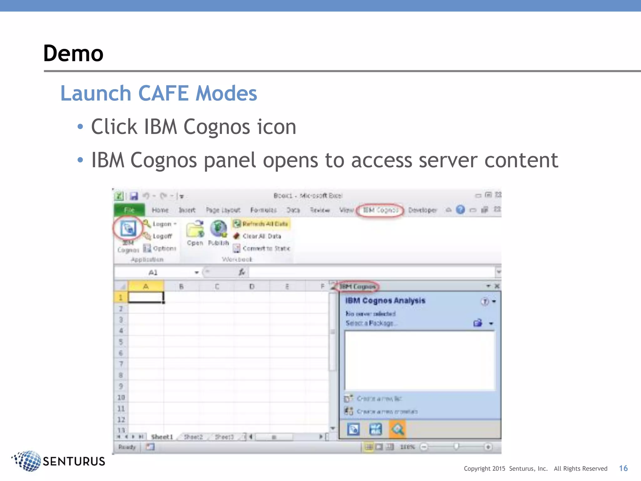
Task: Click the vertical scrollbar down arrow
Action: [333, 428]
